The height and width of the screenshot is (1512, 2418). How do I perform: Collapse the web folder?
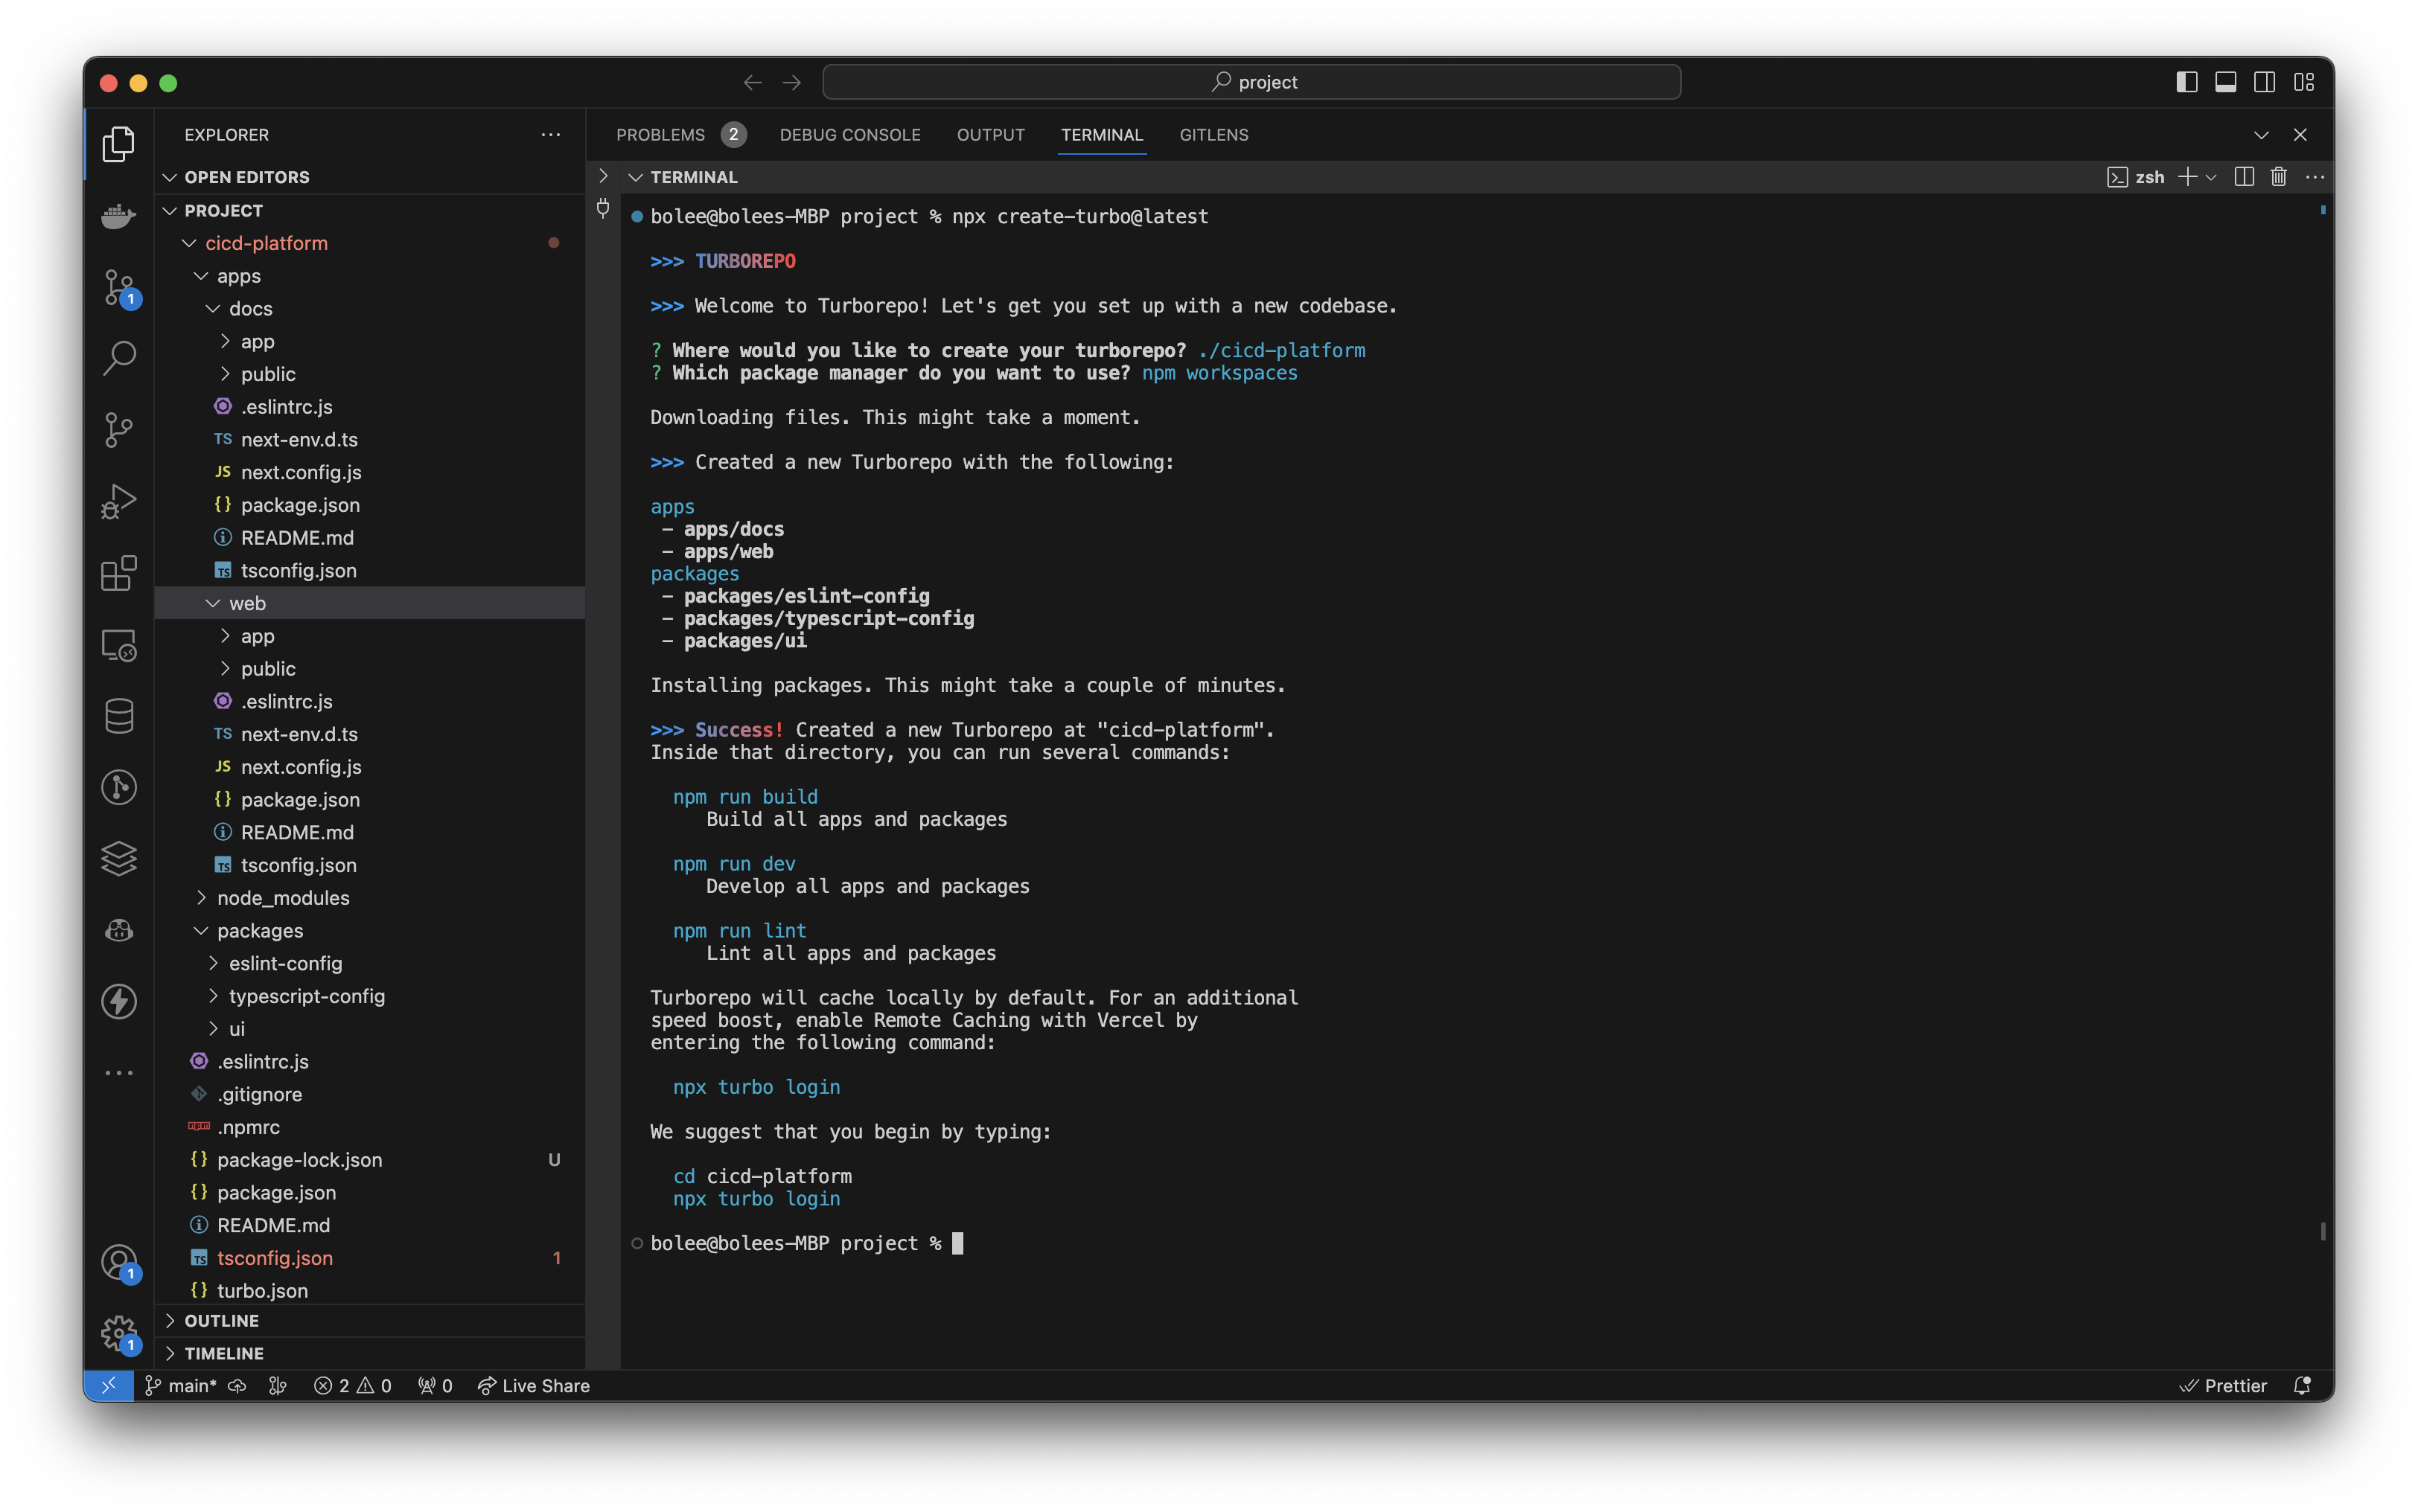[247, 603]
